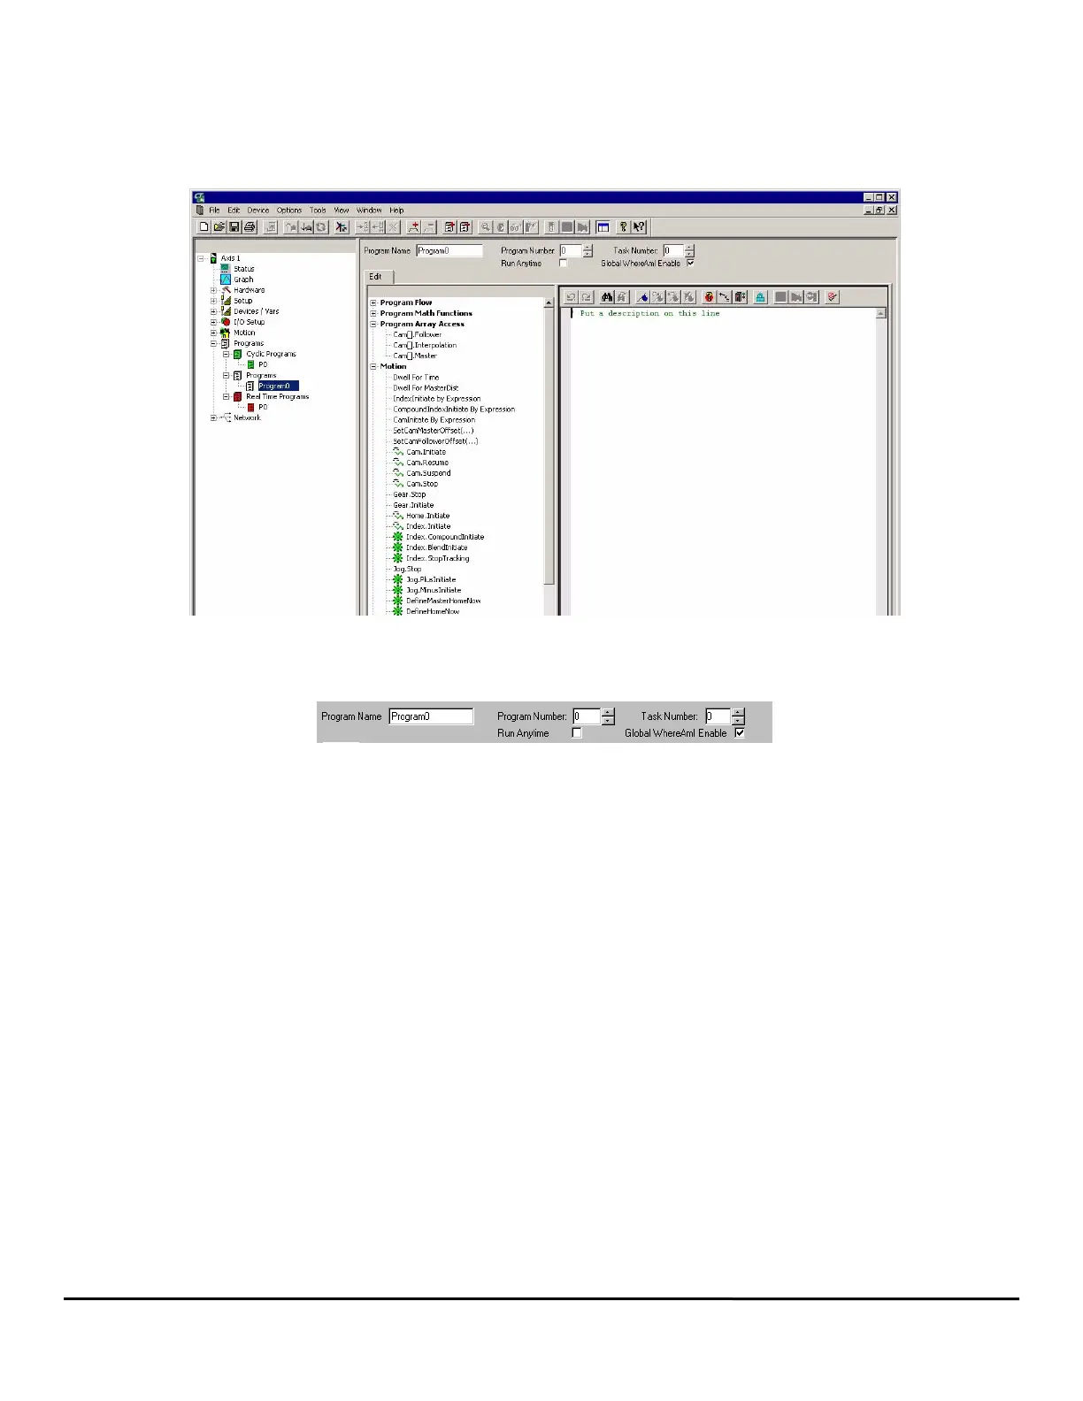1083x1401 pixels.
Task: Click the Undo icon in program editor toolbar
Action: [571, 297]
